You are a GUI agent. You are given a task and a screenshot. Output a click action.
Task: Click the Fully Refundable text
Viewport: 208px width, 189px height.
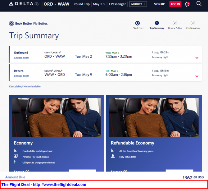pos(128,157)
